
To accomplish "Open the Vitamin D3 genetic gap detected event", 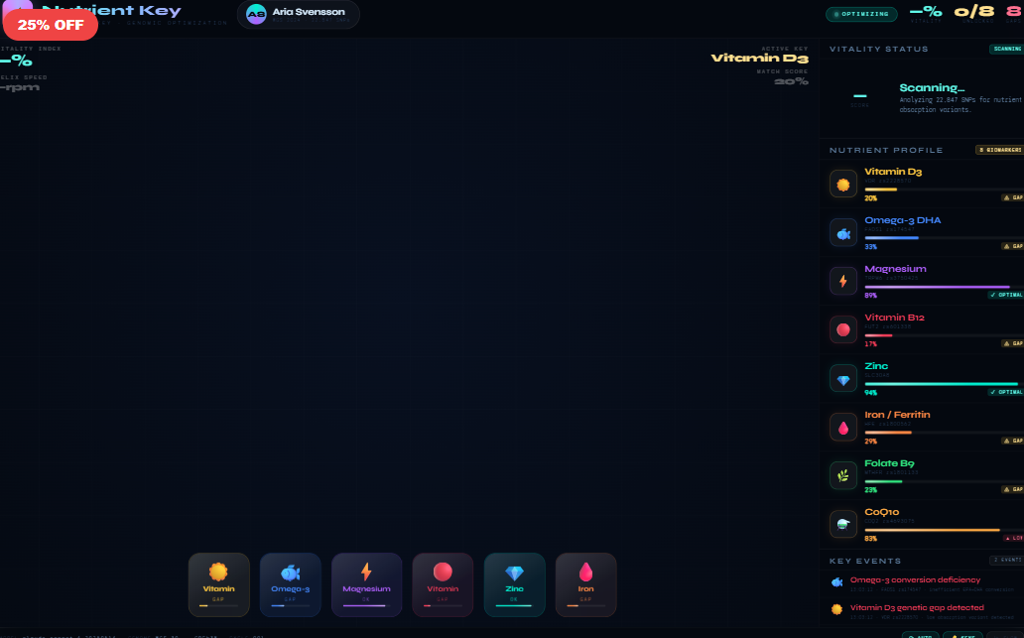I will (x=917, y=607).
